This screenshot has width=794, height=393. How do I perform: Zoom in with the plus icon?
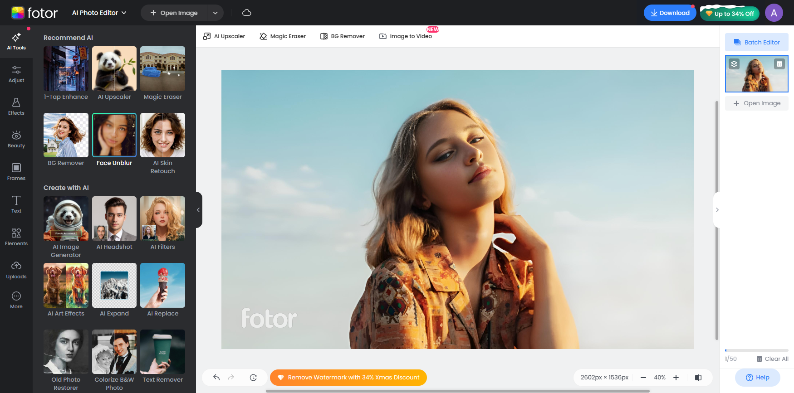[676, 377]
